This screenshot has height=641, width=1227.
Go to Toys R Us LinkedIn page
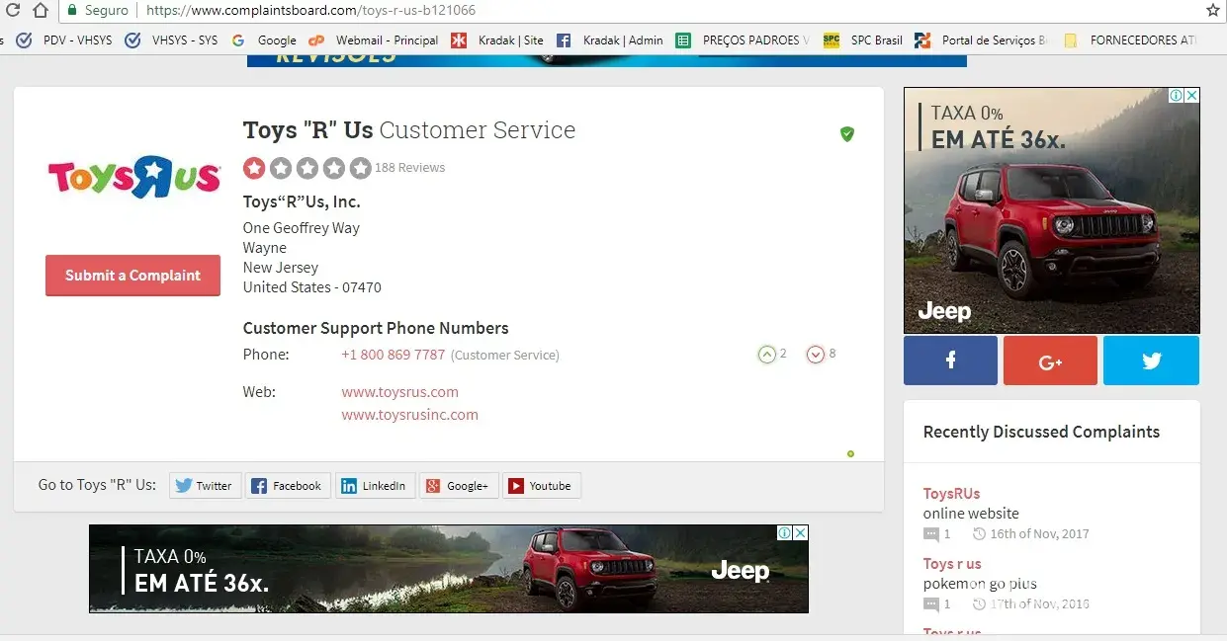[x=375, y=486]
